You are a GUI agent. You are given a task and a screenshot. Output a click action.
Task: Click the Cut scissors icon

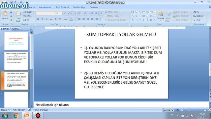11,12
